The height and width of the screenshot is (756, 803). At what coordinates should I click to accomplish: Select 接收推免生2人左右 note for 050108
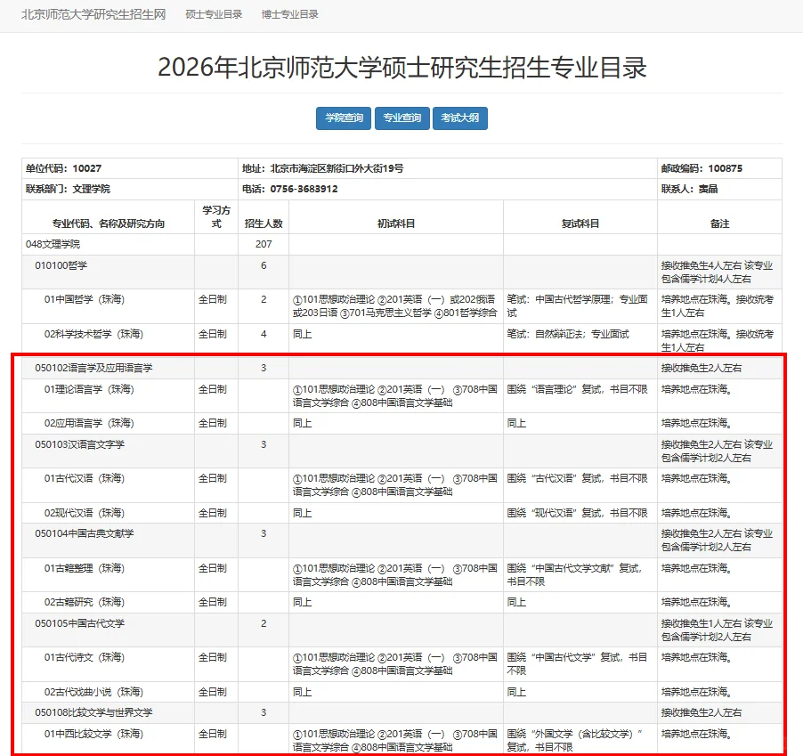click(x=702, y=713)
